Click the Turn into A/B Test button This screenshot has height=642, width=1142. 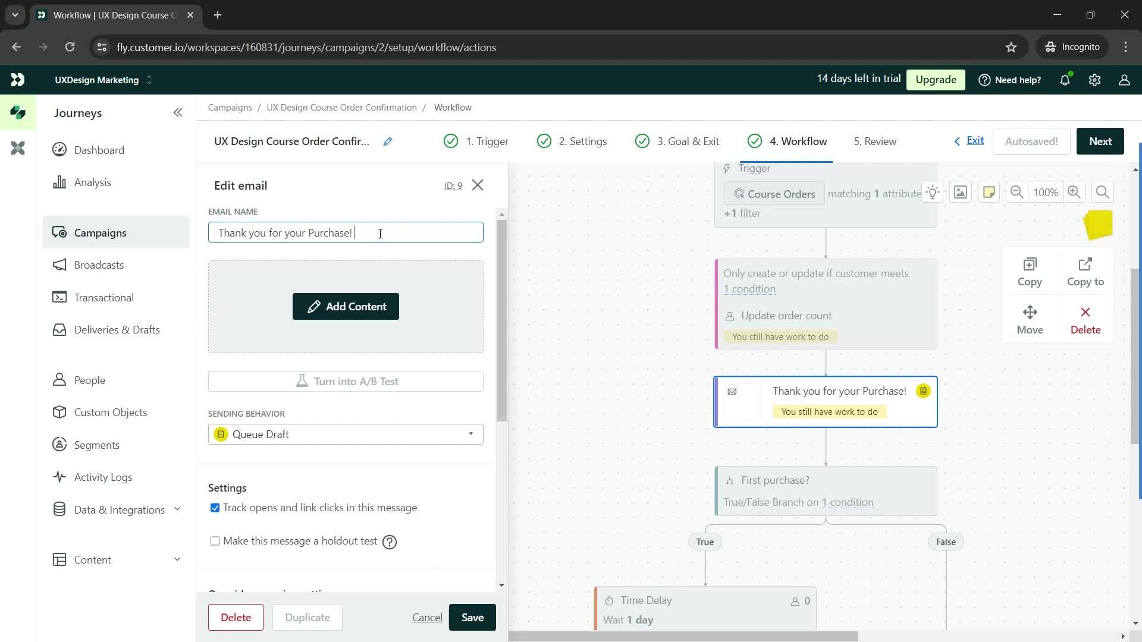coord(346,381)
